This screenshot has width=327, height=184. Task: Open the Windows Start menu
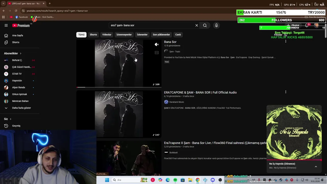(107, 180)
